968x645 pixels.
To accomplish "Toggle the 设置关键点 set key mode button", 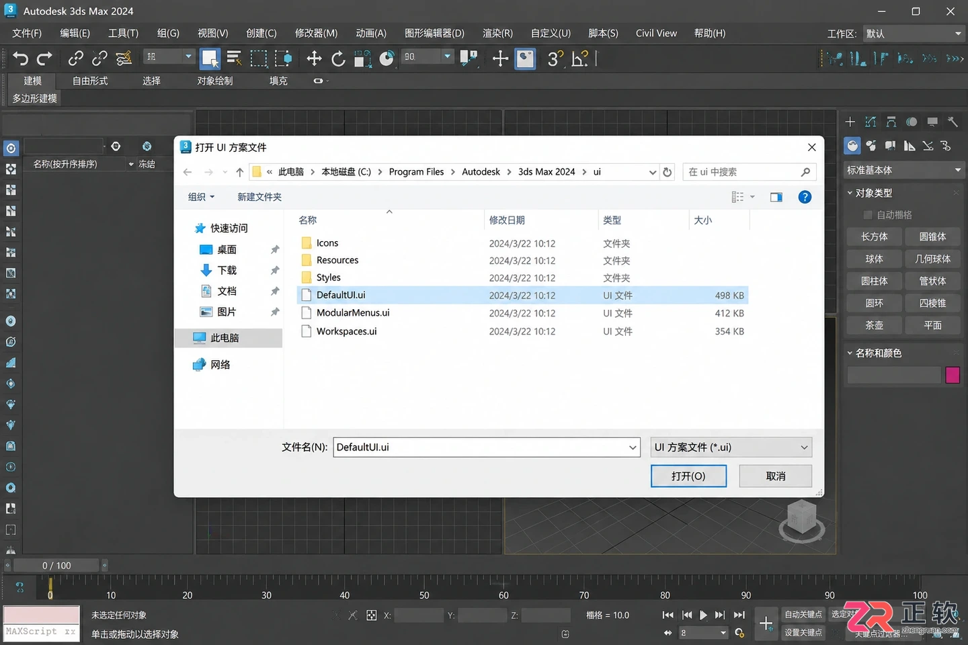I will (x=803, y=632).
